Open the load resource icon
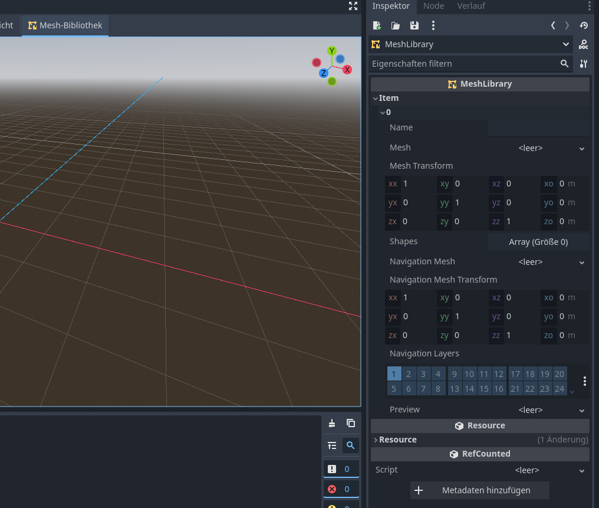This screenshot has width=599, height=508. click(x=395, y=25)
